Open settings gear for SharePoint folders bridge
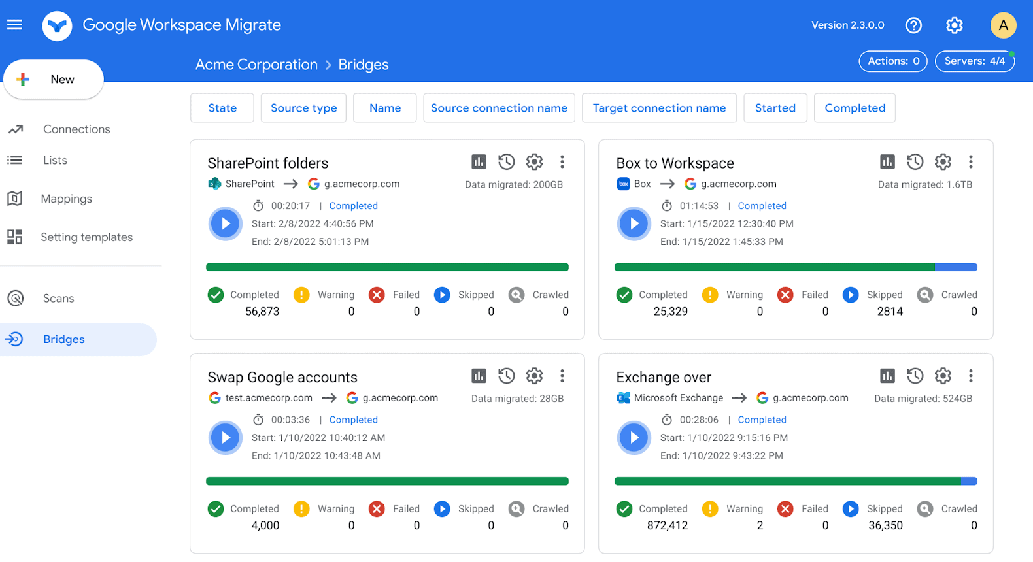Screen dimensions: 1033x562 535,161
